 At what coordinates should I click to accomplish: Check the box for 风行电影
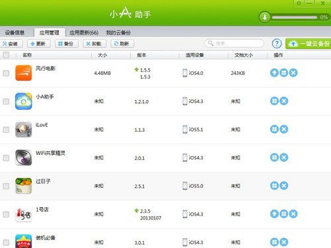tap(6, 73)
